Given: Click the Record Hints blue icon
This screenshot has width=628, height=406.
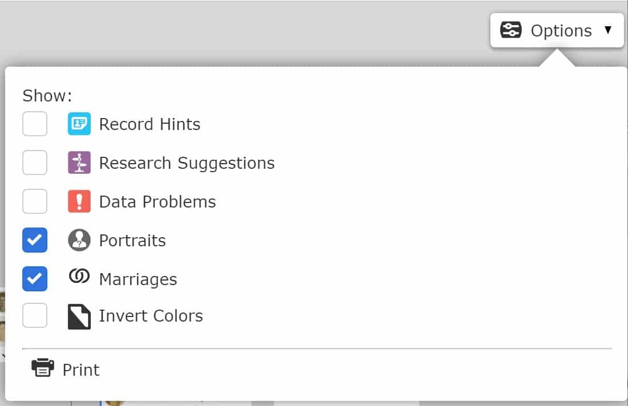Looking at the screenshot, I should [79, 124].
